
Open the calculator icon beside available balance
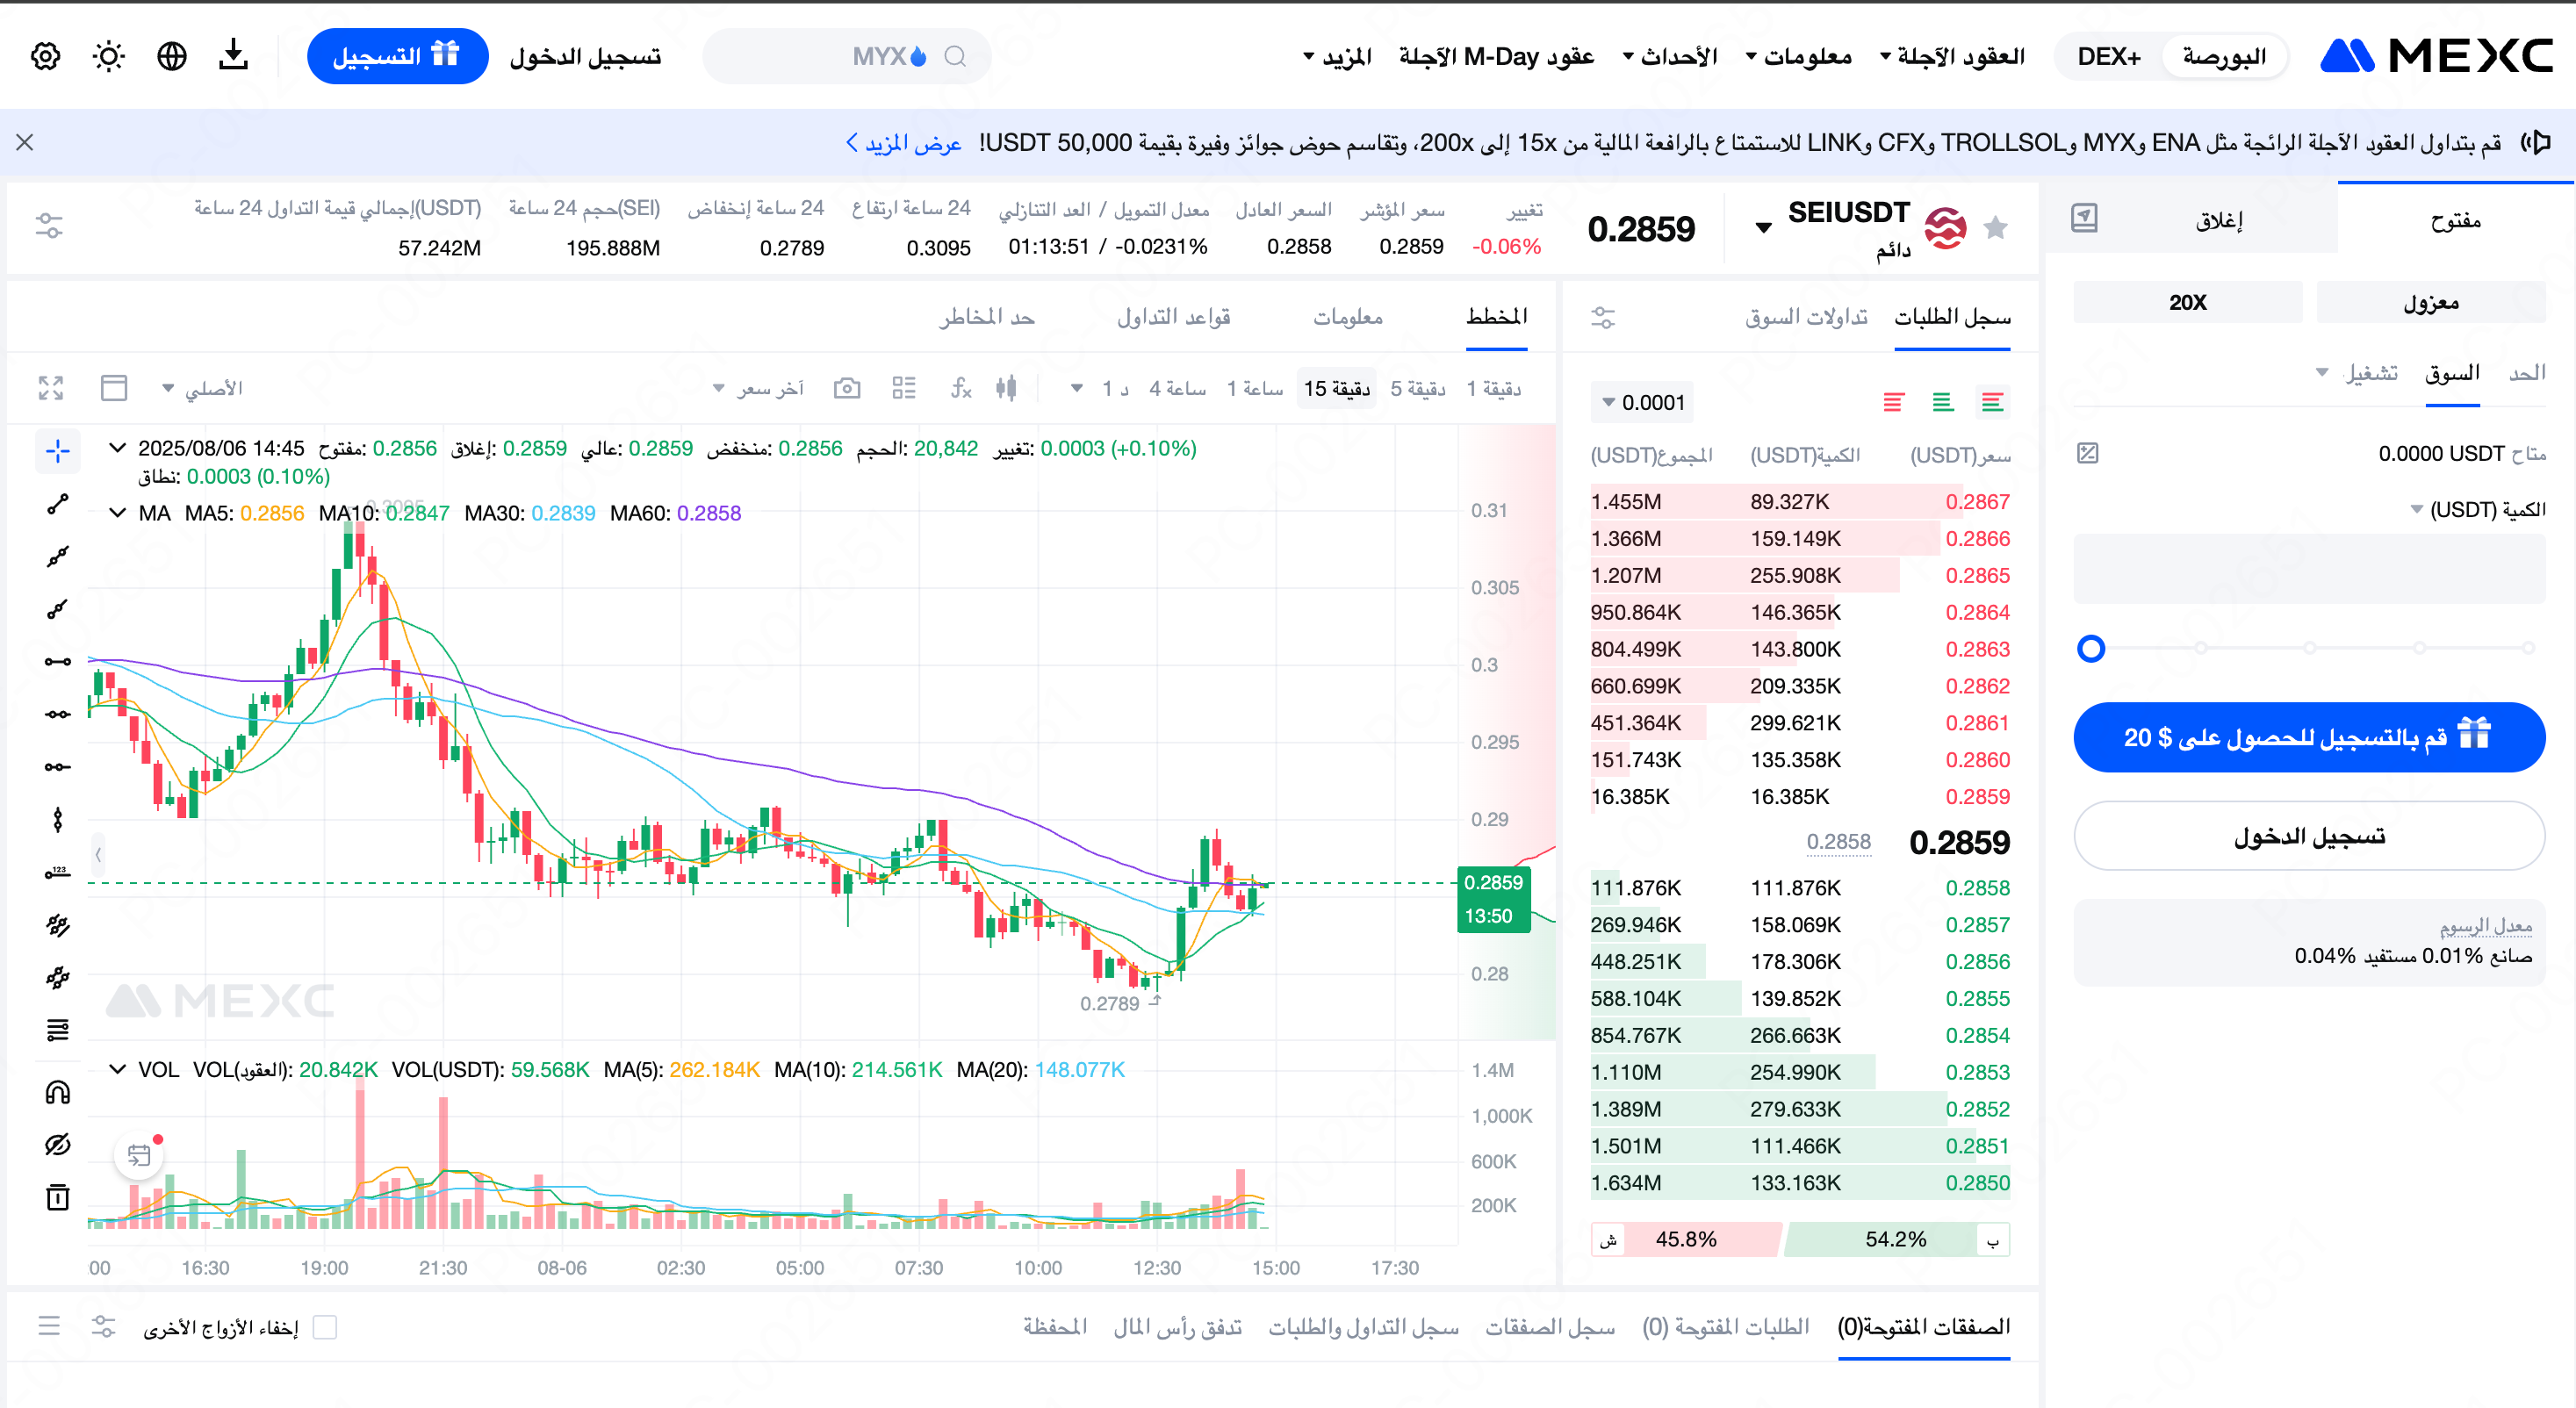click(2088, 453)
